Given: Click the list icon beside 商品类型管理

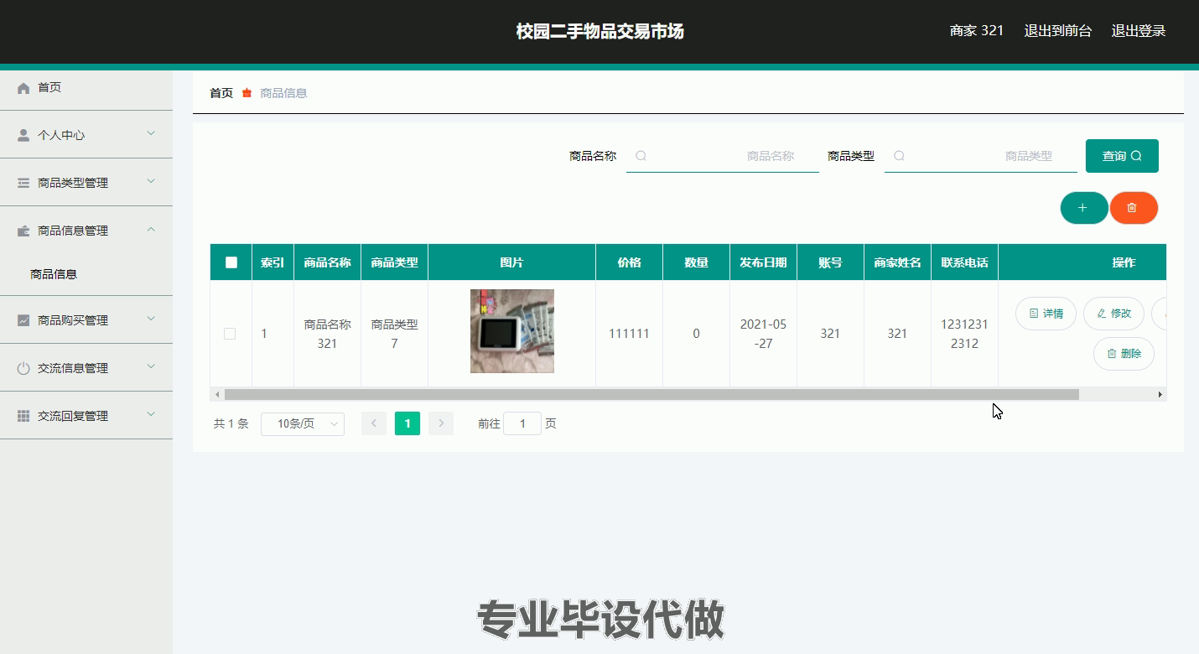Looking at the screenshot, I should coord(23,183).
